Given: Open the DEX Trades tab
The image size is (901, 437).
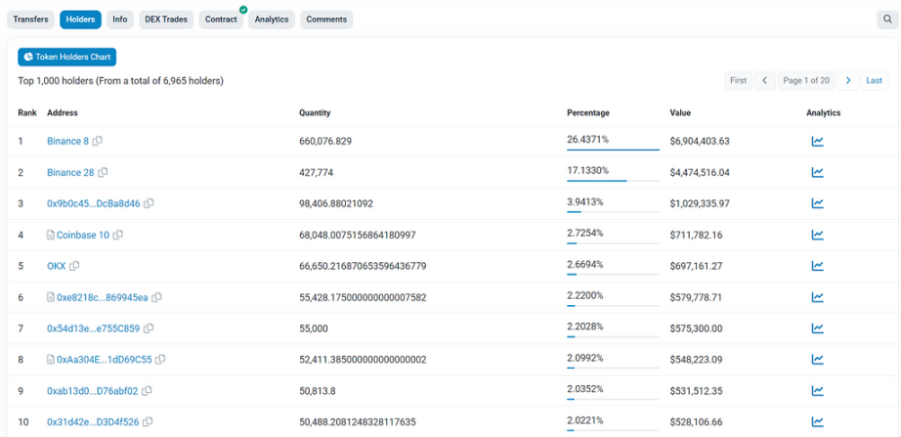Looking at the screenshot, I should coord(165,20).
